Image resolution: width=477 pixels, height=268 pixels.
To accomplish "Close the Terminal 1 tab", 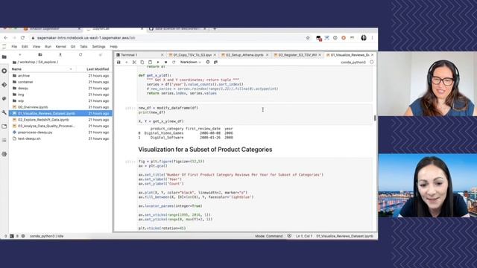I will pyautogui.click(x=162, y=55).
